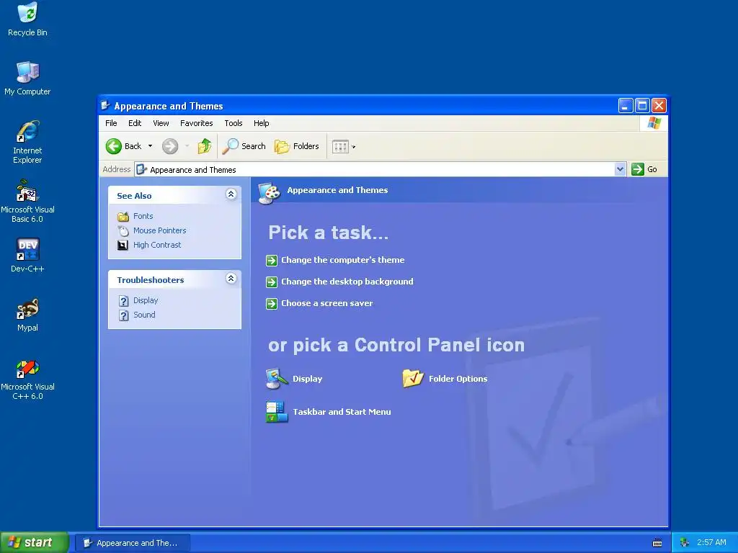Click the Mouse Pointers mouse icon

[x=123, y=231]
